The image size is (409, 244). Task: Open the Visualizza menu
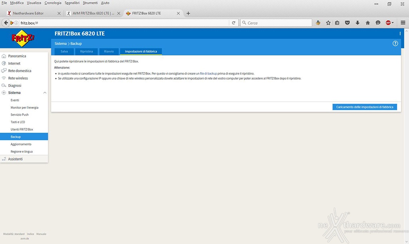(34, 3)
